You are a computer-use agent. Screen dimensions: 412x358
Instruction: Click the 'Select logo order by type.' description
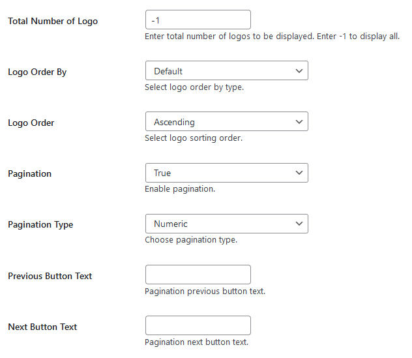(194, 87)
